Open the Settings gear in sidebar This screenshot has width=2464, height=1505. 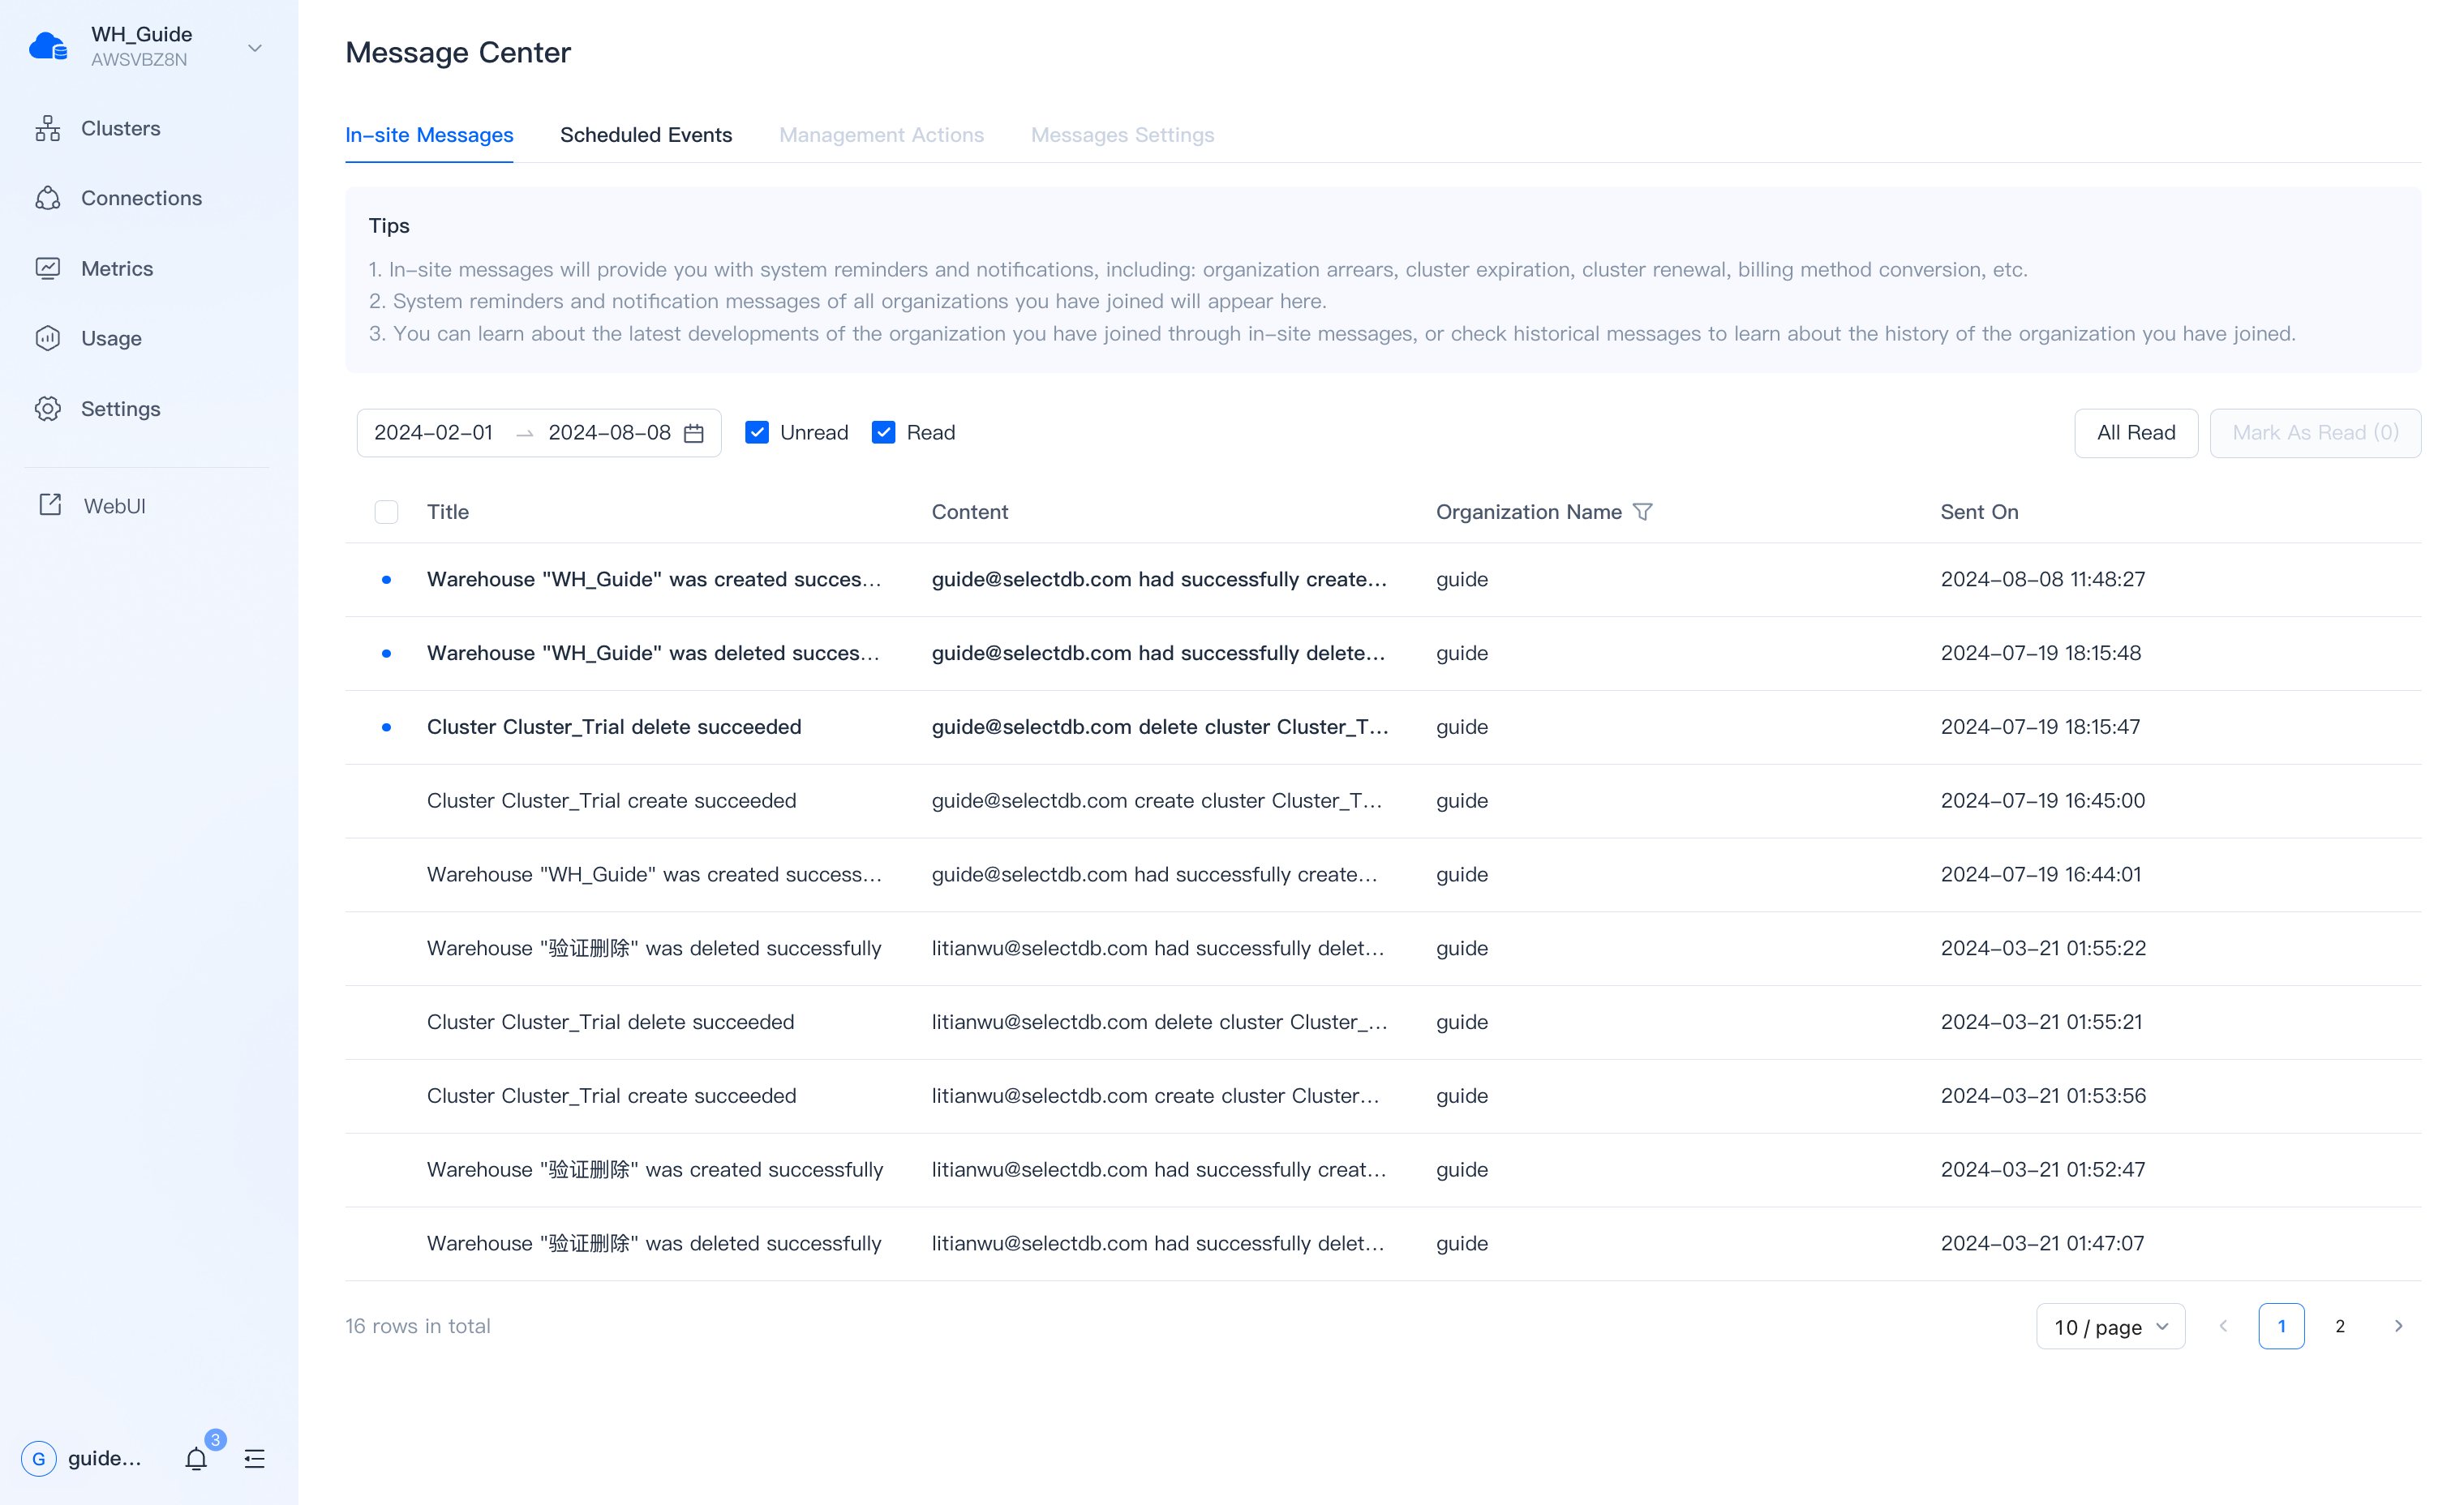tap(48, 409)
